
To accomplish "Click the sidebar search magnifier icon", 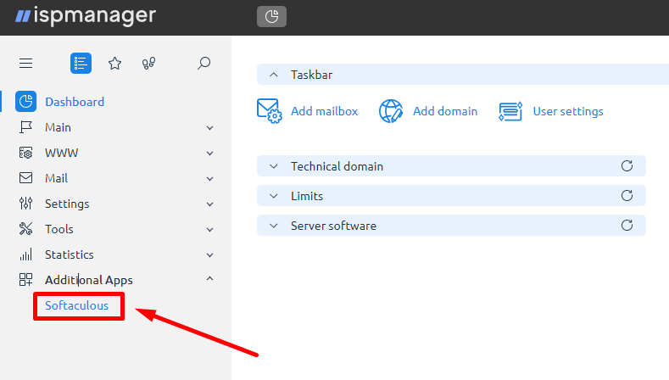I will point(204,63).
